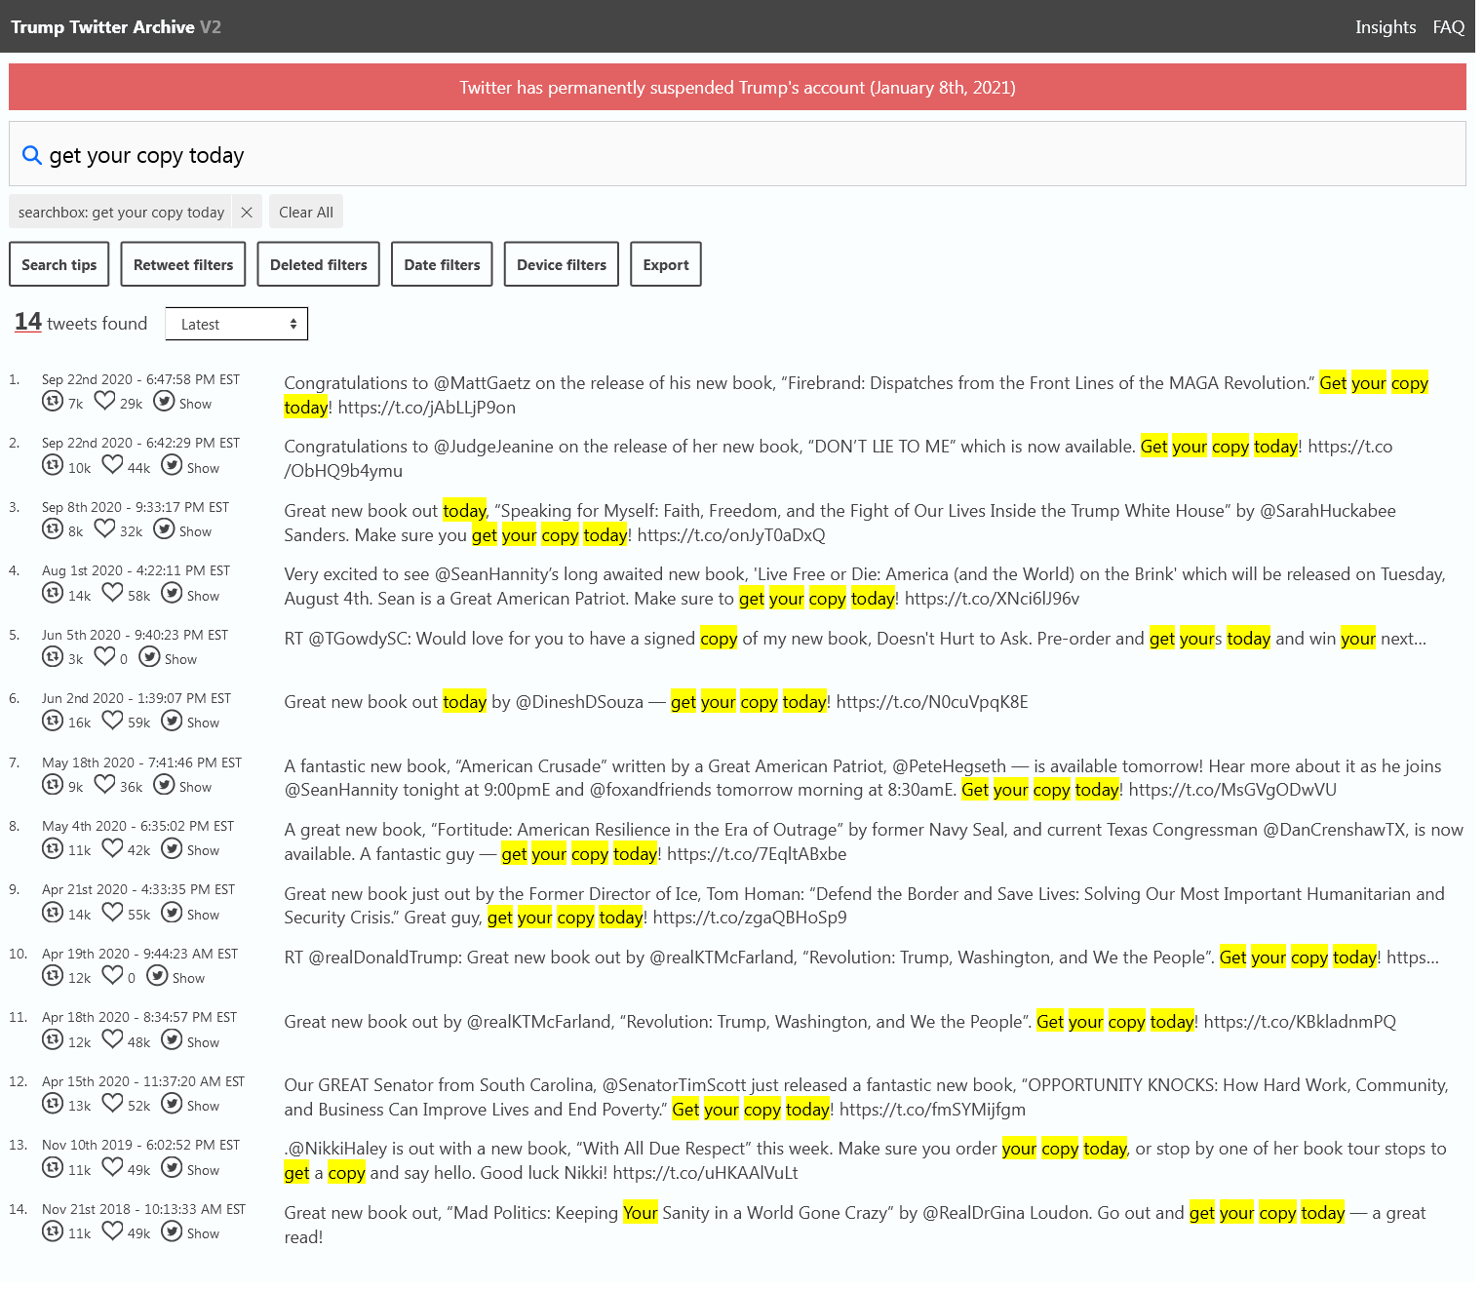This screenshot has width=1484, height=1290.
Task: Click the heart icon for Apr 18th 2020 tweet
Action: 112,1039
